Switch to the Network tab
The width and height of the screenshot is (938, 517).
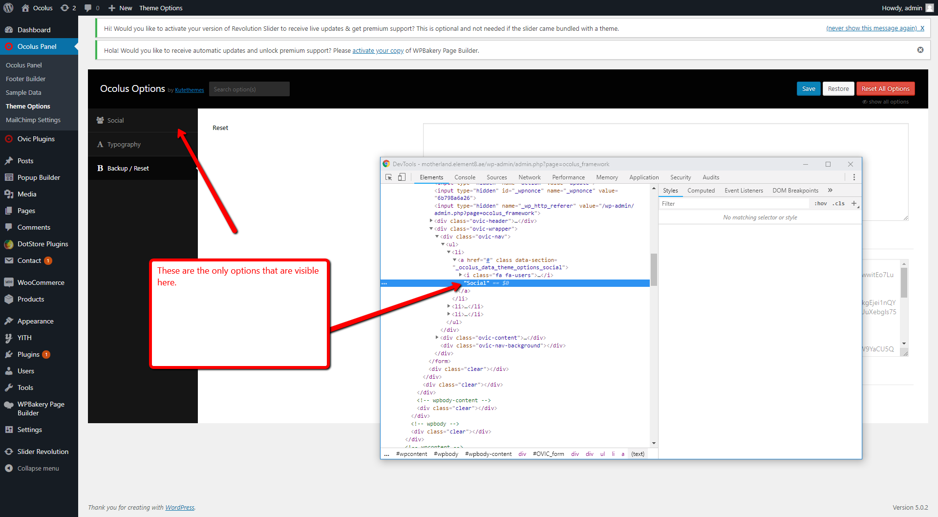[x=530, y=177]
